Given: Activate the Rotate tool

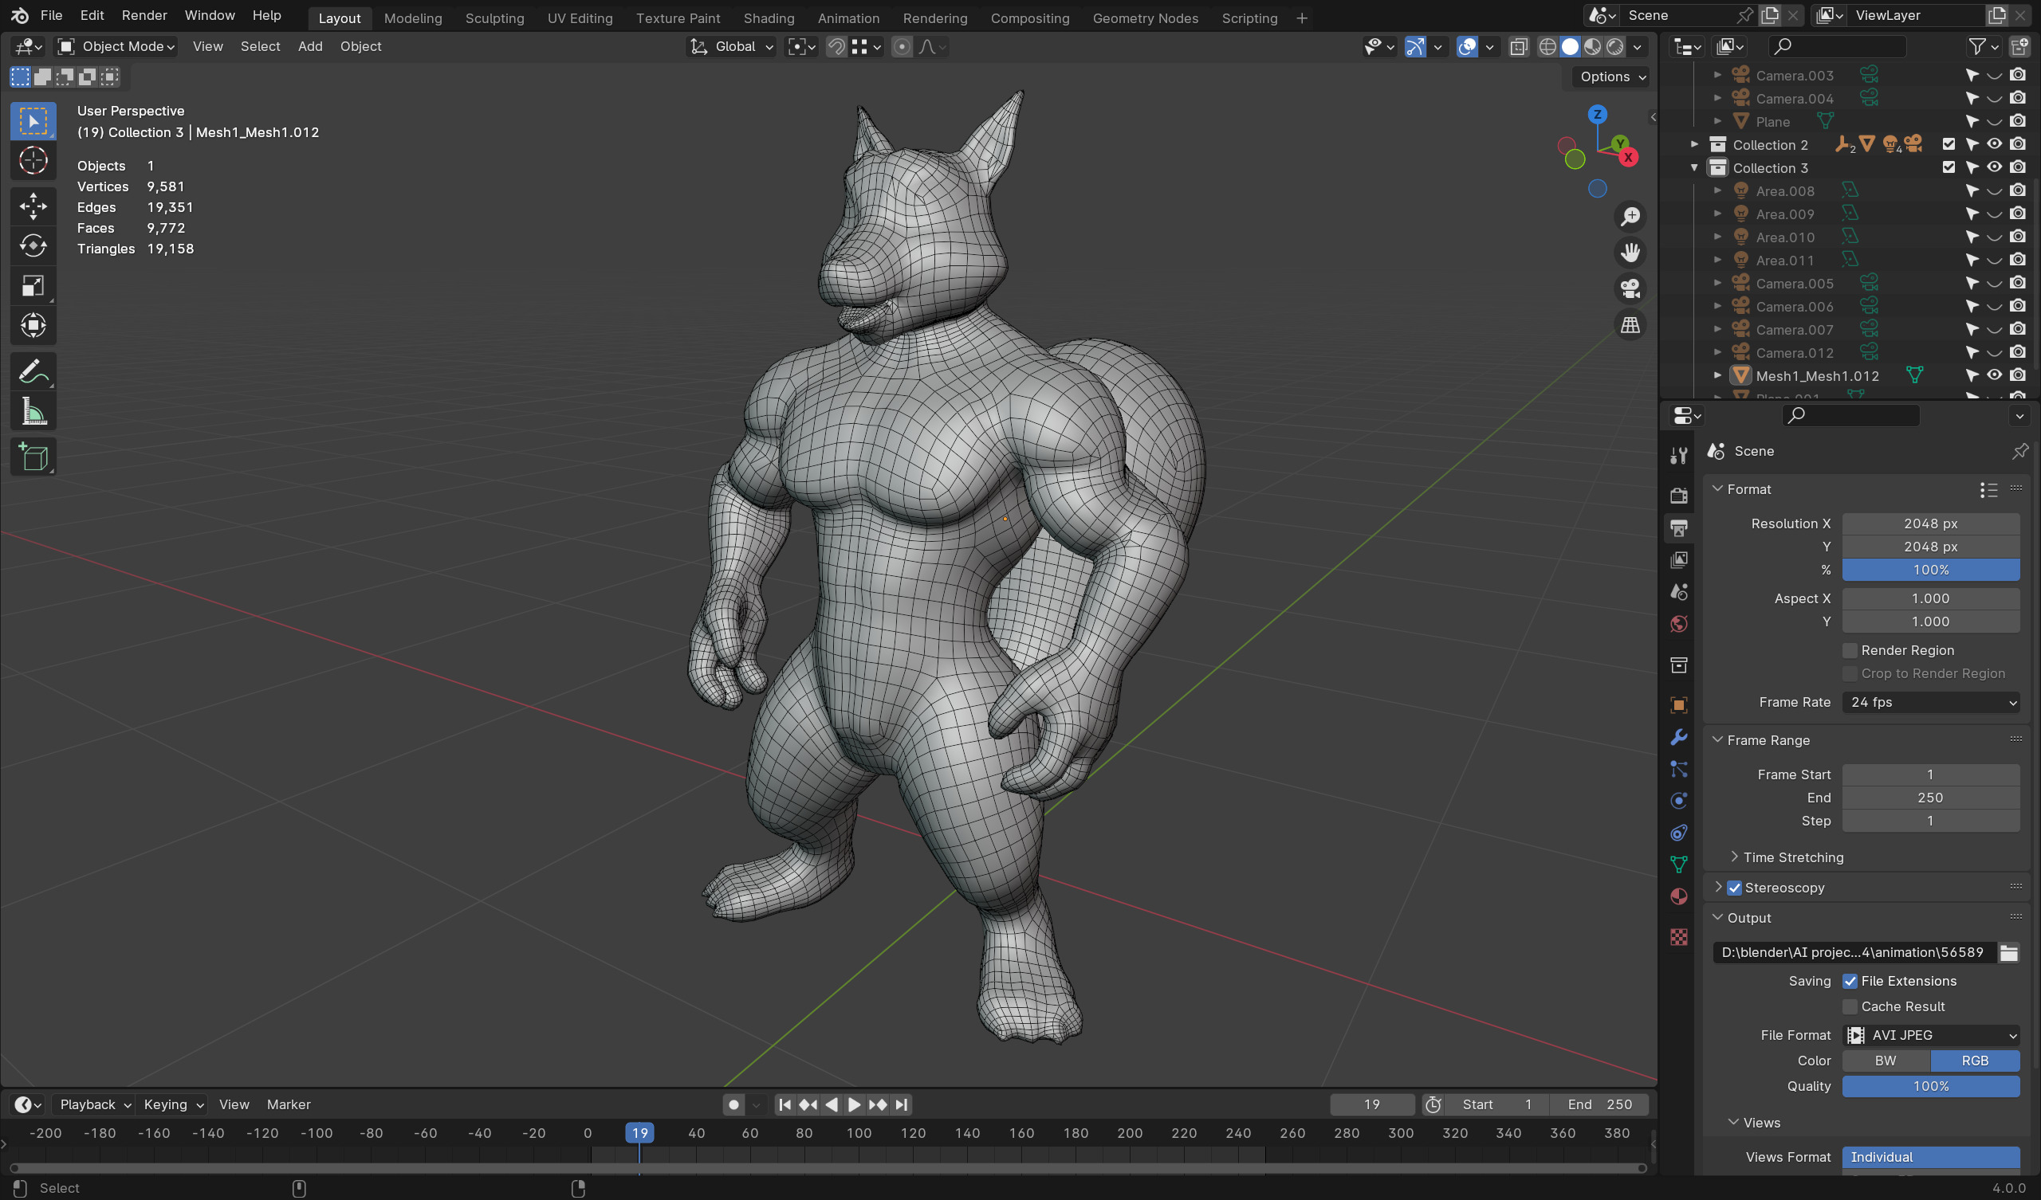Looking at the screenshot, I should [33, 245].
